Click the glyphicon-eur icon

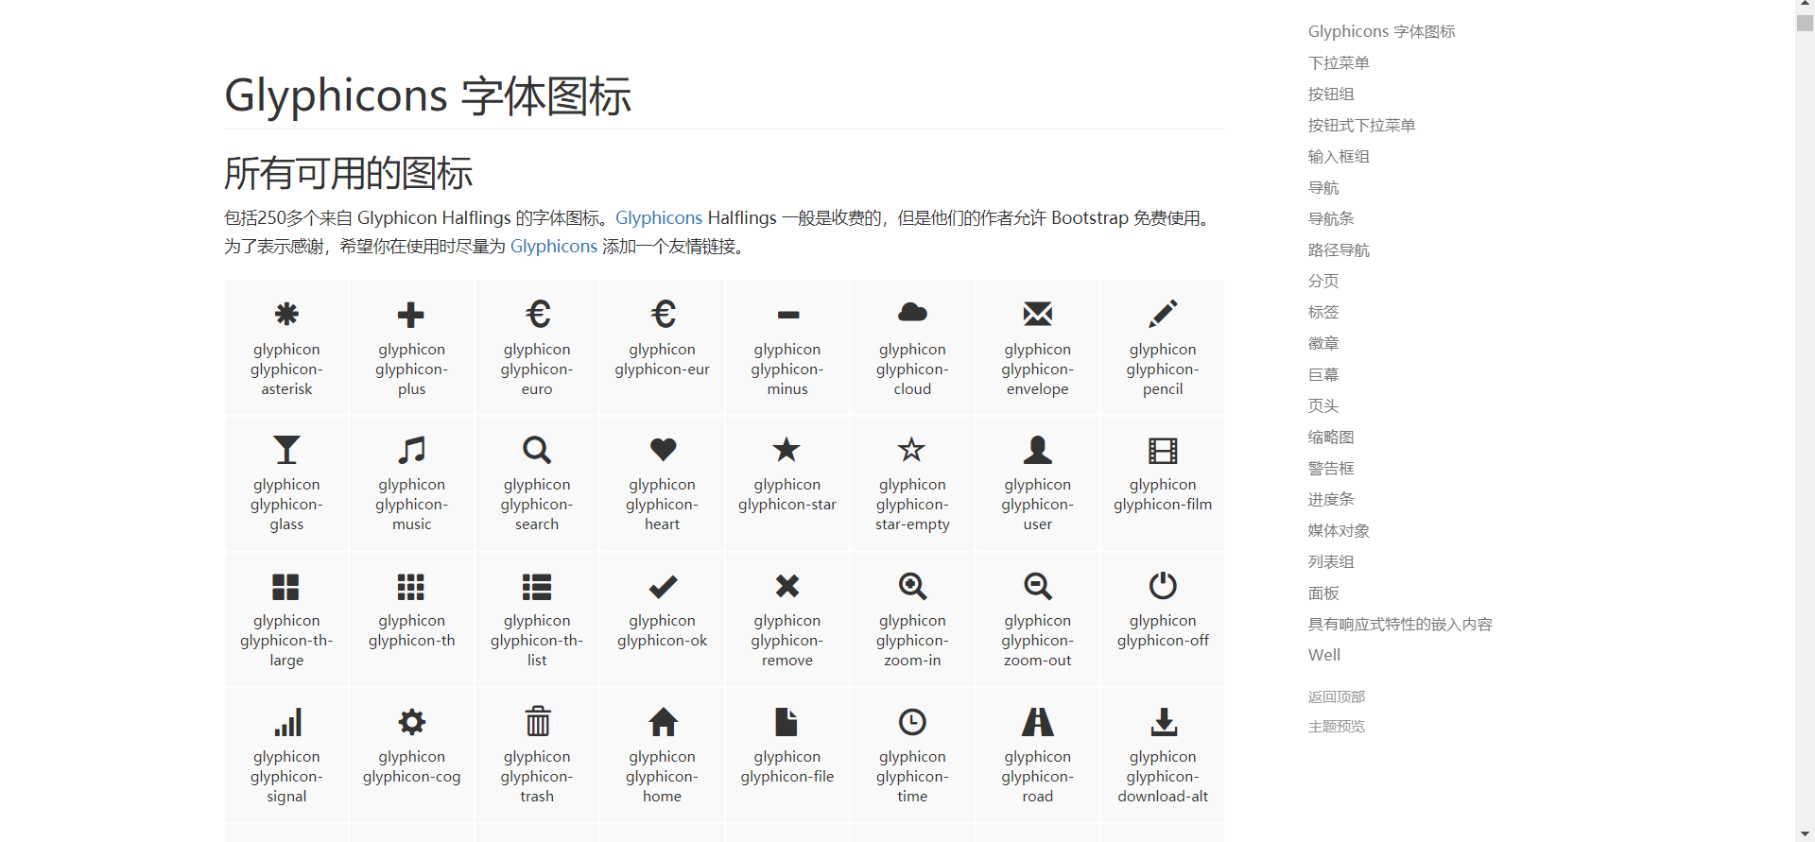point(662,314)
